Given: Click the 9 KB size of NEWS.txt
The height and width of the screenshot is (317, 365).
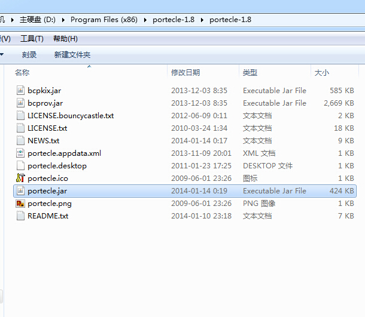Looking at the screenshot, I should point(346,141).
